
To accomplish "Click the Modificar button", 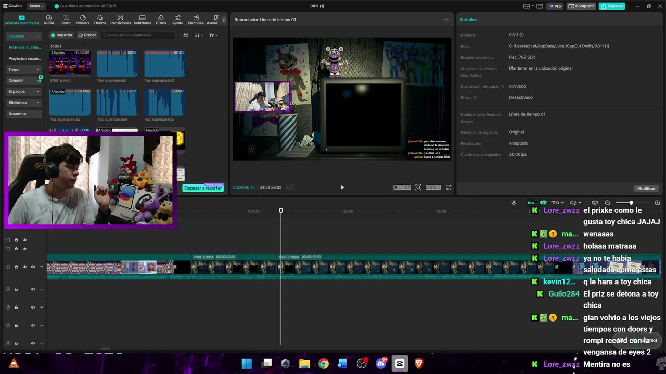I will pos(646,189).
